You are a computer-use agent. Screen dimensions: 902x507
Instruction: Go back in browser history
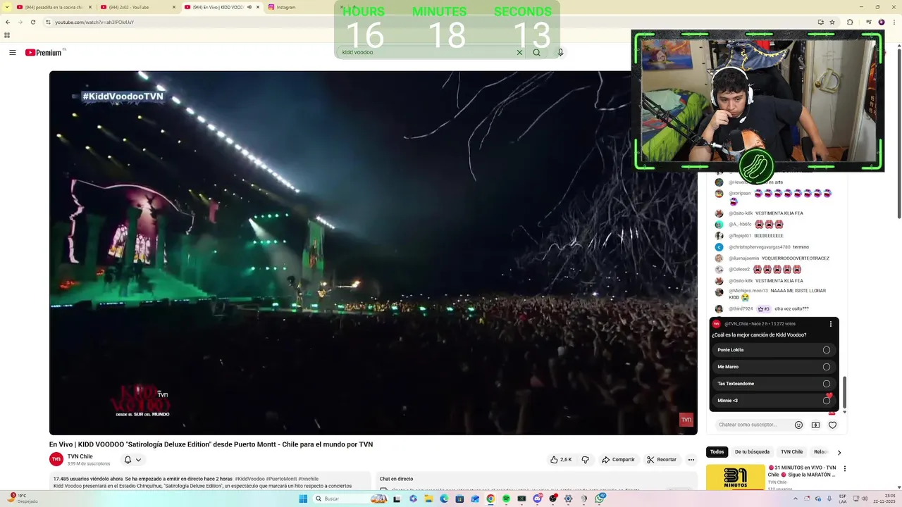8,22
